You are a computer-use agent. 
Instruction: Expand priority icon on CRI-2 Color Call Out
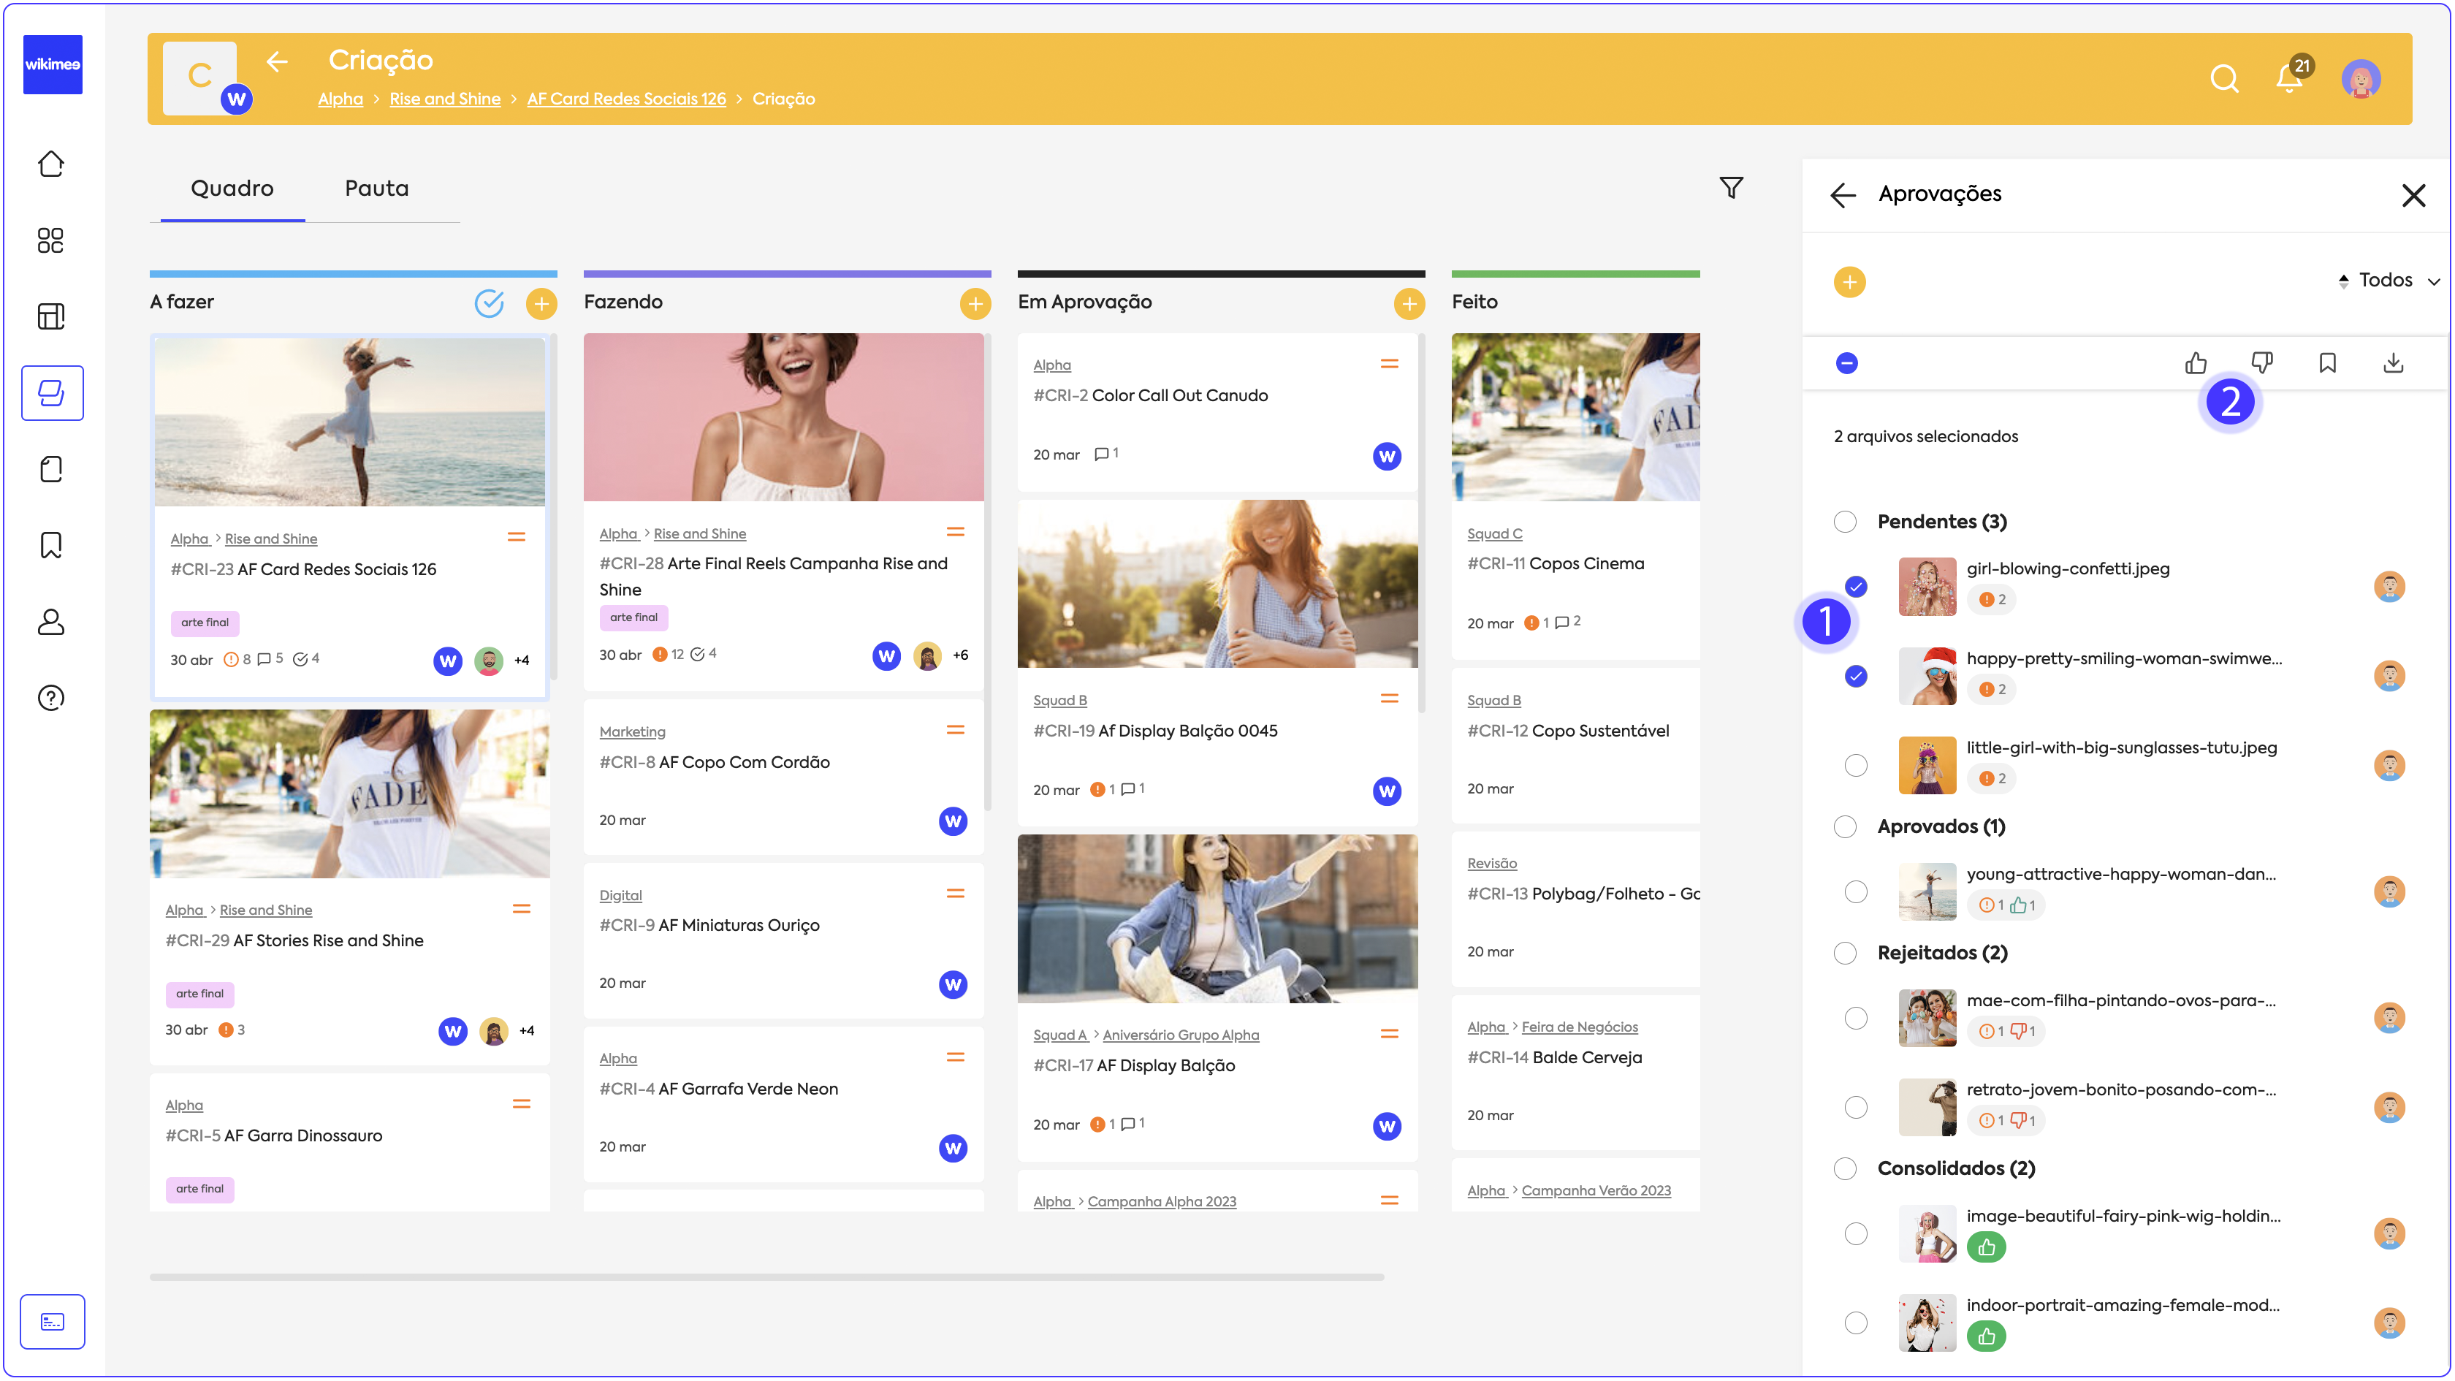pos(1390,364)
